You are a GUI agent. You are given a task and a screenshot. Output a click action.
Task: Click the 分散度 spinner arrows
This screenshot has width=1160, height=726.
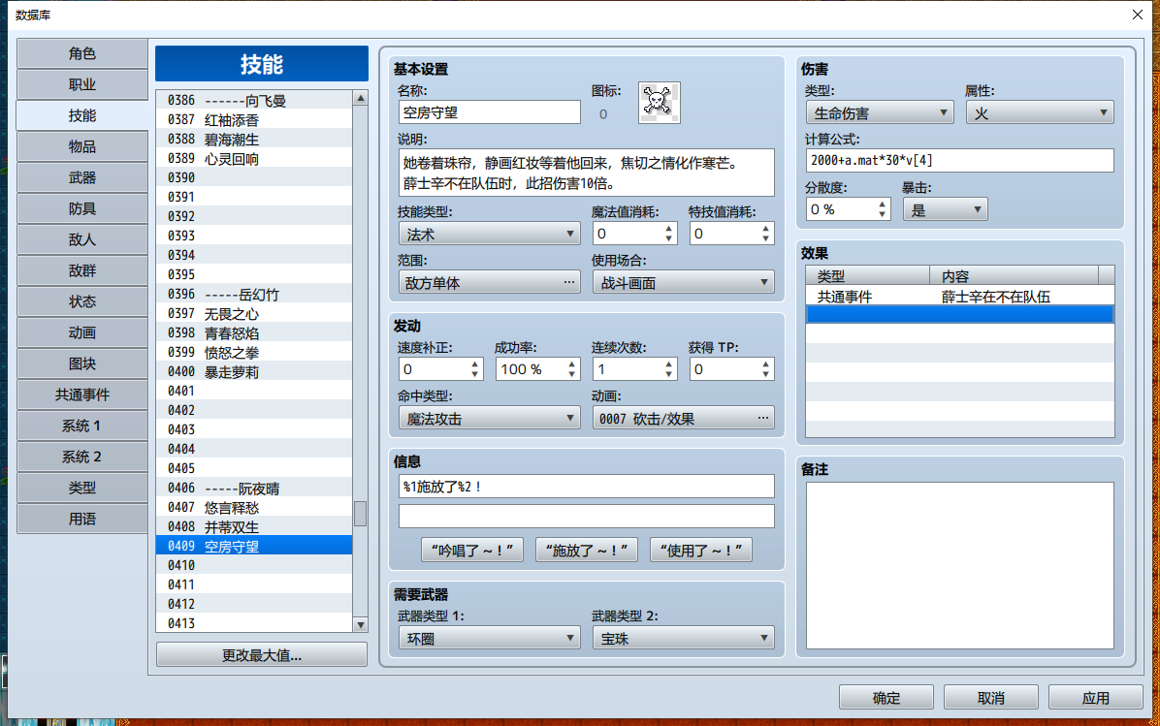tap(882, 209)
